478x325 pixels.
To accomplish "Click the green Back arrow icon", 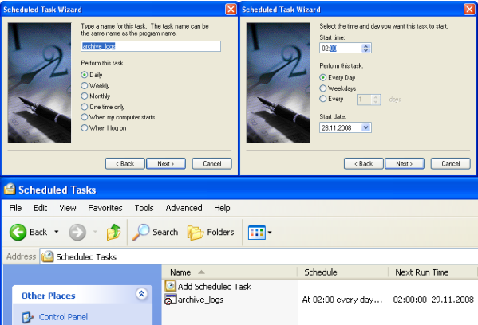I will coord(18,232).
